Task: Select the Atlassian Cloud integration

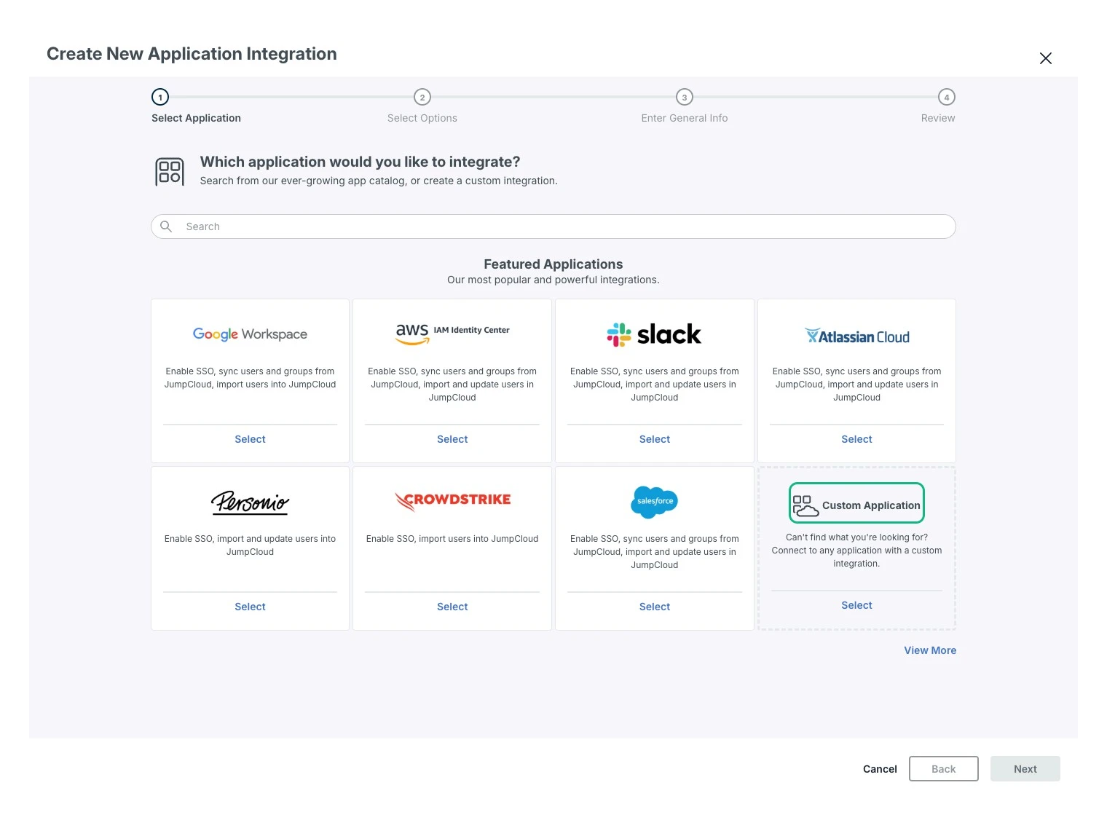Action: coord(856,439)
